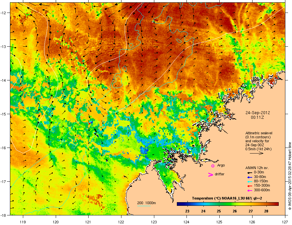
Task: Click the cyan bathymetry legend line under '200 1000m'
Action: [144, 206]
